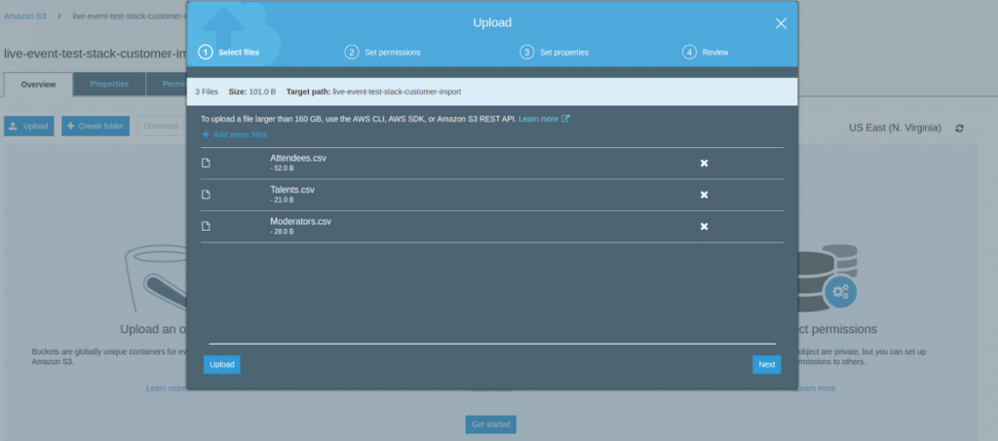Click the 52.0 B size under Attendees.csv
The image size is (998, 441).
coord(282,168)
